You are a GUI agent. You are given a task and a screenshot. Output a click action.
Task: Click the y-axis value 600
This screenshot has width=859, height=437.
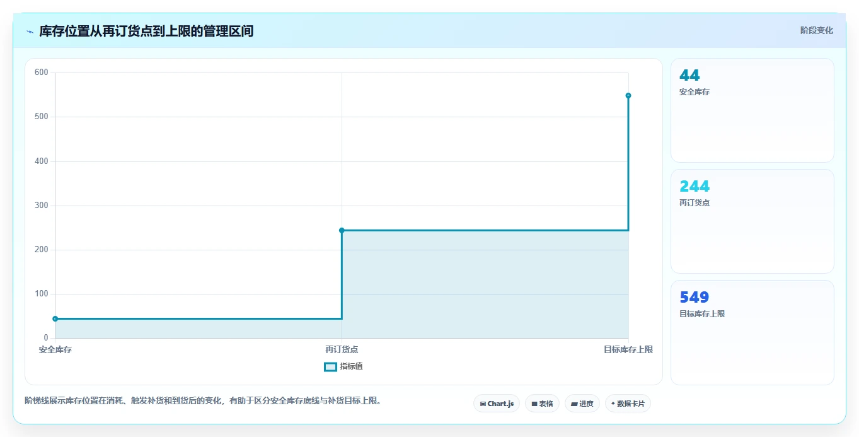[42, 73]
